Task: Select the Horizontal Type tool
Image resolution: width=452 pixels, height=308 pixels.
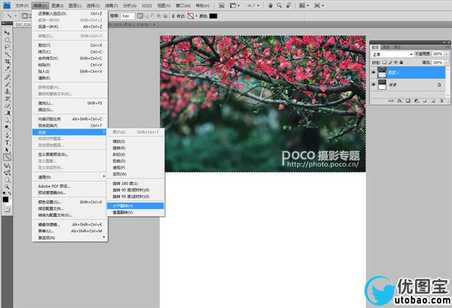Action: (7, 142)
